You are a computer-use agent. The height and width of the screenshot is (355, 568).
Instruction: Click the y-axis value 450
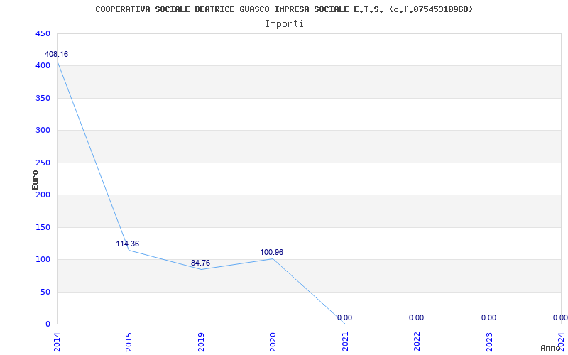click(x=43, y=33)
